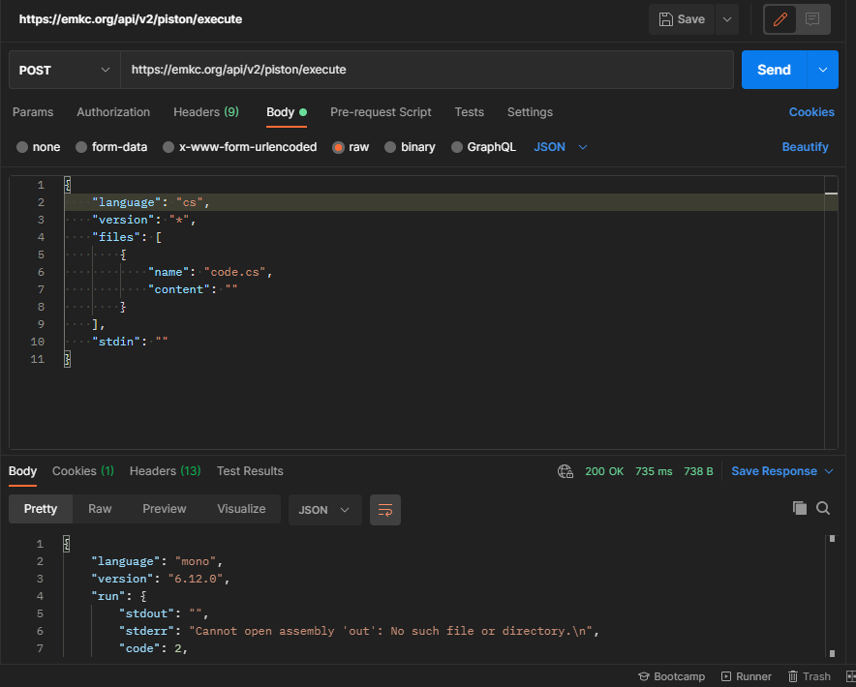Click the 738 B response size
This screenshot has width=856, height=687.
698,471
